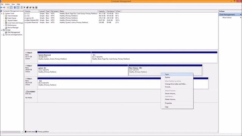Click the Shared Folders icon in tree
Viewport: 242px width, 136px height.
click(x=6, y=20)
